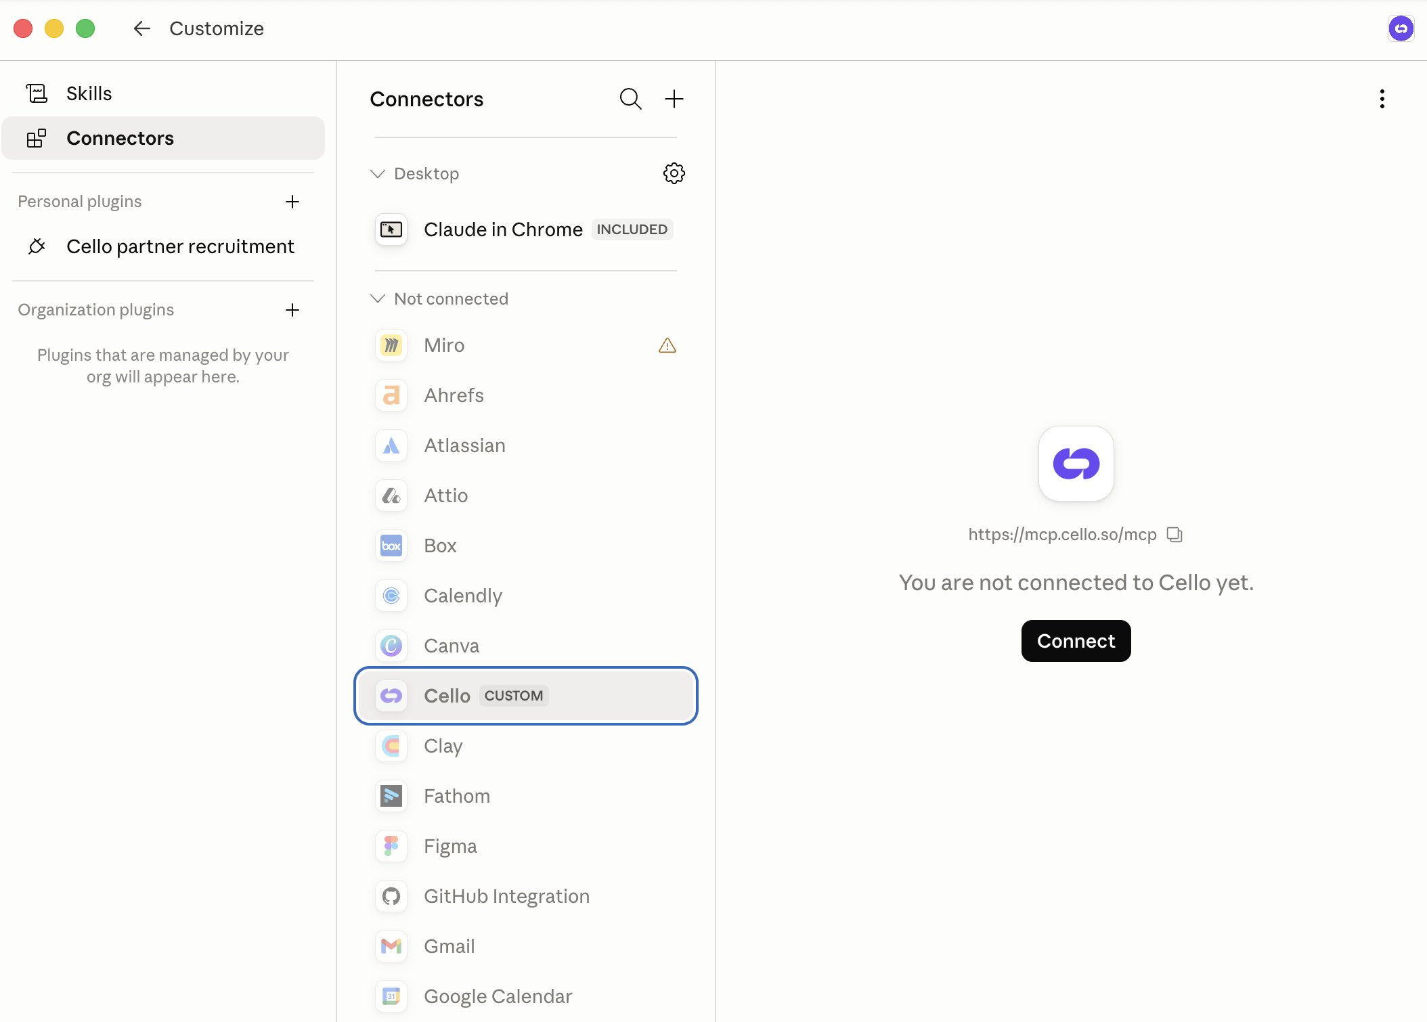The width and height of the screenshot is (1427, 1022).
Task: Connect to Cello
Action: 1076,641
